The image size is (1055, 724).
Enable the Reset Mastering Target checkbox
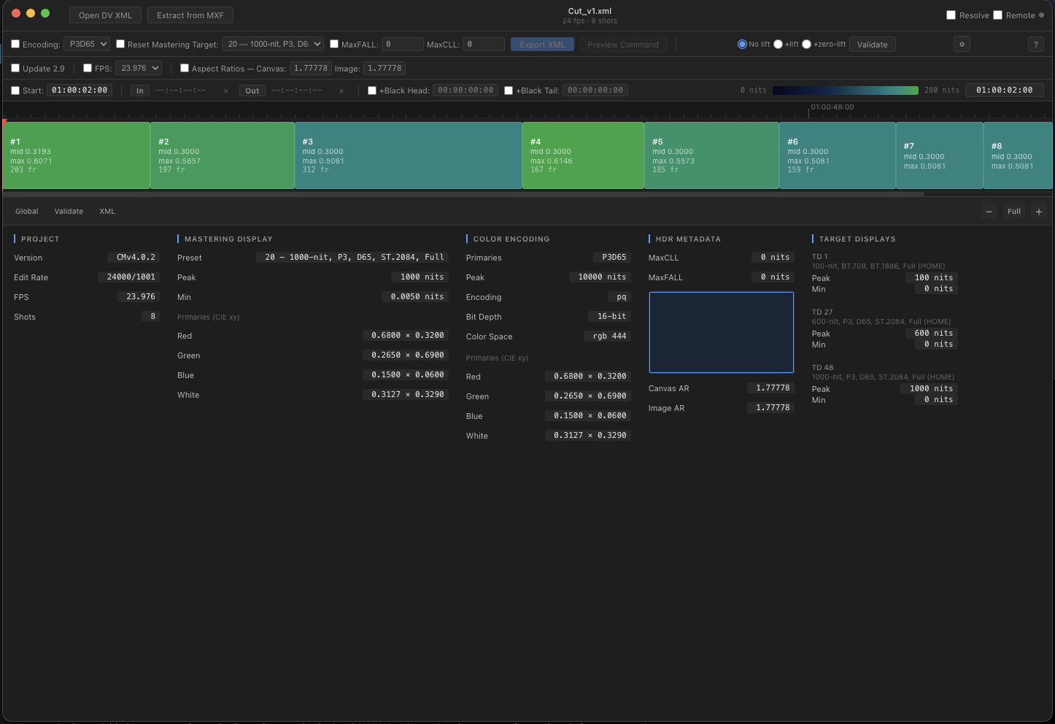point(120,44)
